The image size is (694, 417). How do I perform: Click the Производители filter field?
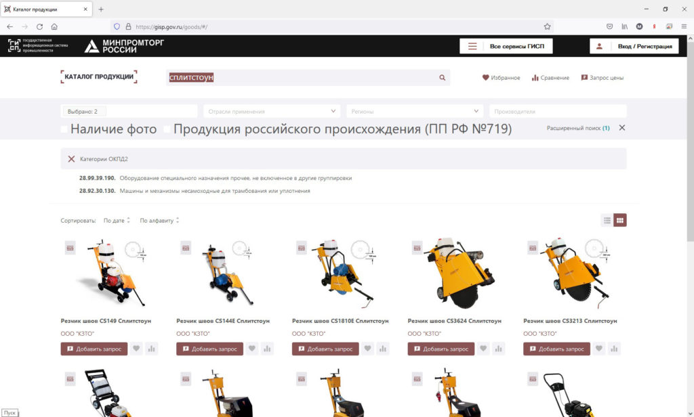click(x=558, y=112)
